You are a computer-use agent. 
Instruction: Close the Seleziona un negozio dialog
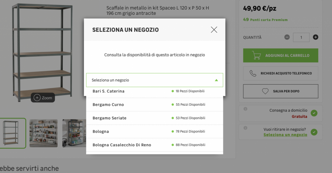point(214,30)
